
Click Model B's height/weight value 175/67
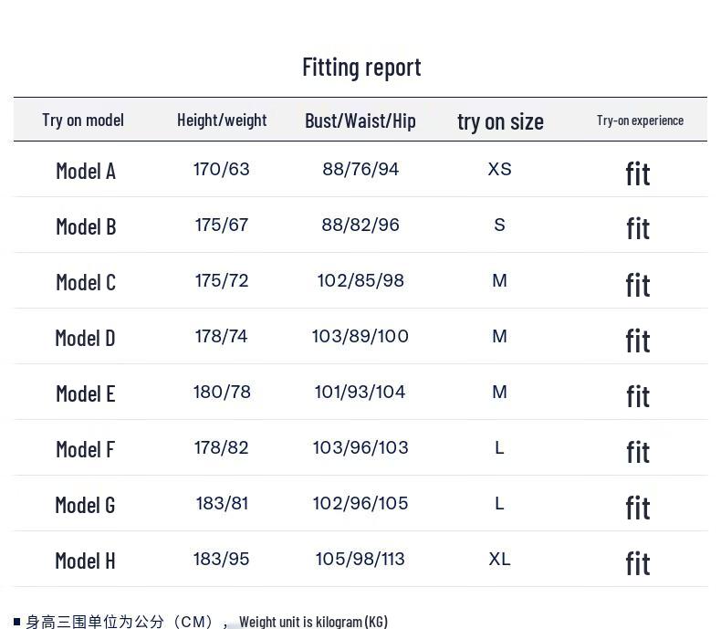222,225
